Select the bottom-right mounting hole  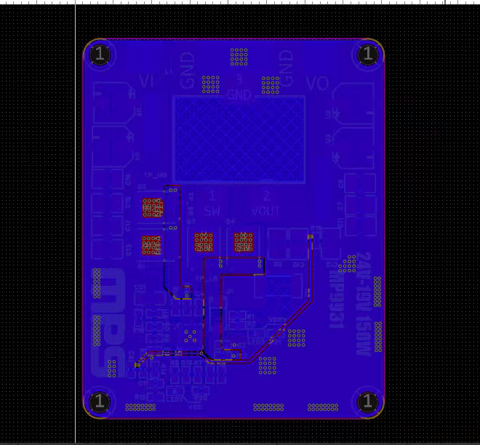(368, 401)
